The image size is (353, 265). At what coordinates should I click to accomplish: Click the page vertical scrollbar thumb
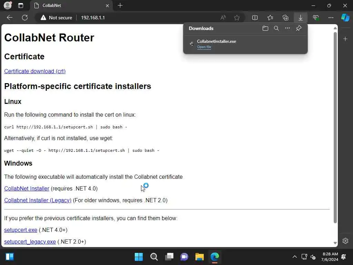click(x=335, y=128)
